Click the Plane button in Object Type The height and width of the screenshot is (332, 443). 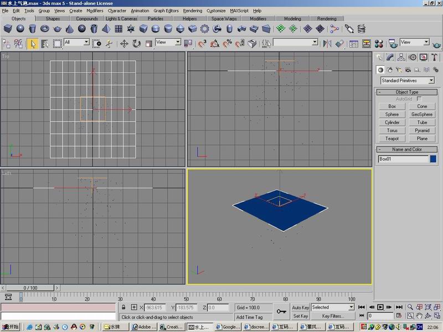coord(422,139)
